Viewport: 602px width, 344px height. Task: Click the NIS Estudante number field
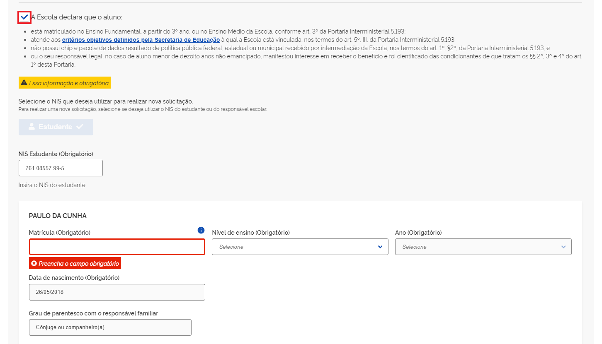[x=61, y=168]
